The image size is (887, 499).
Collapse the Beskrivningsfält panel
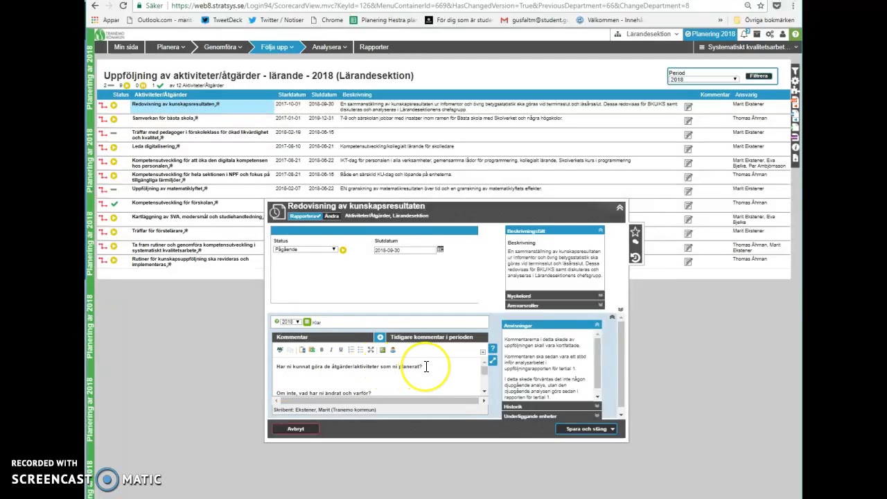tap(600, 231)
